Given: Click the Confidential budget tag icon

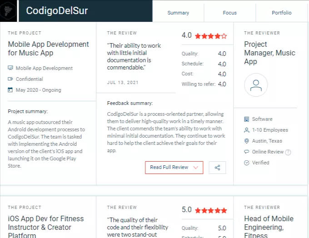Looking at the screenshot, I should [x=10, y=79].
